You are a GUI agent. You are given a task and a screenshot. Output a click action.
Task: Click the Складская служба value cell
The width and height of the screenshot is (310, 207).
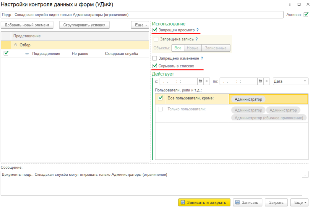121,53
